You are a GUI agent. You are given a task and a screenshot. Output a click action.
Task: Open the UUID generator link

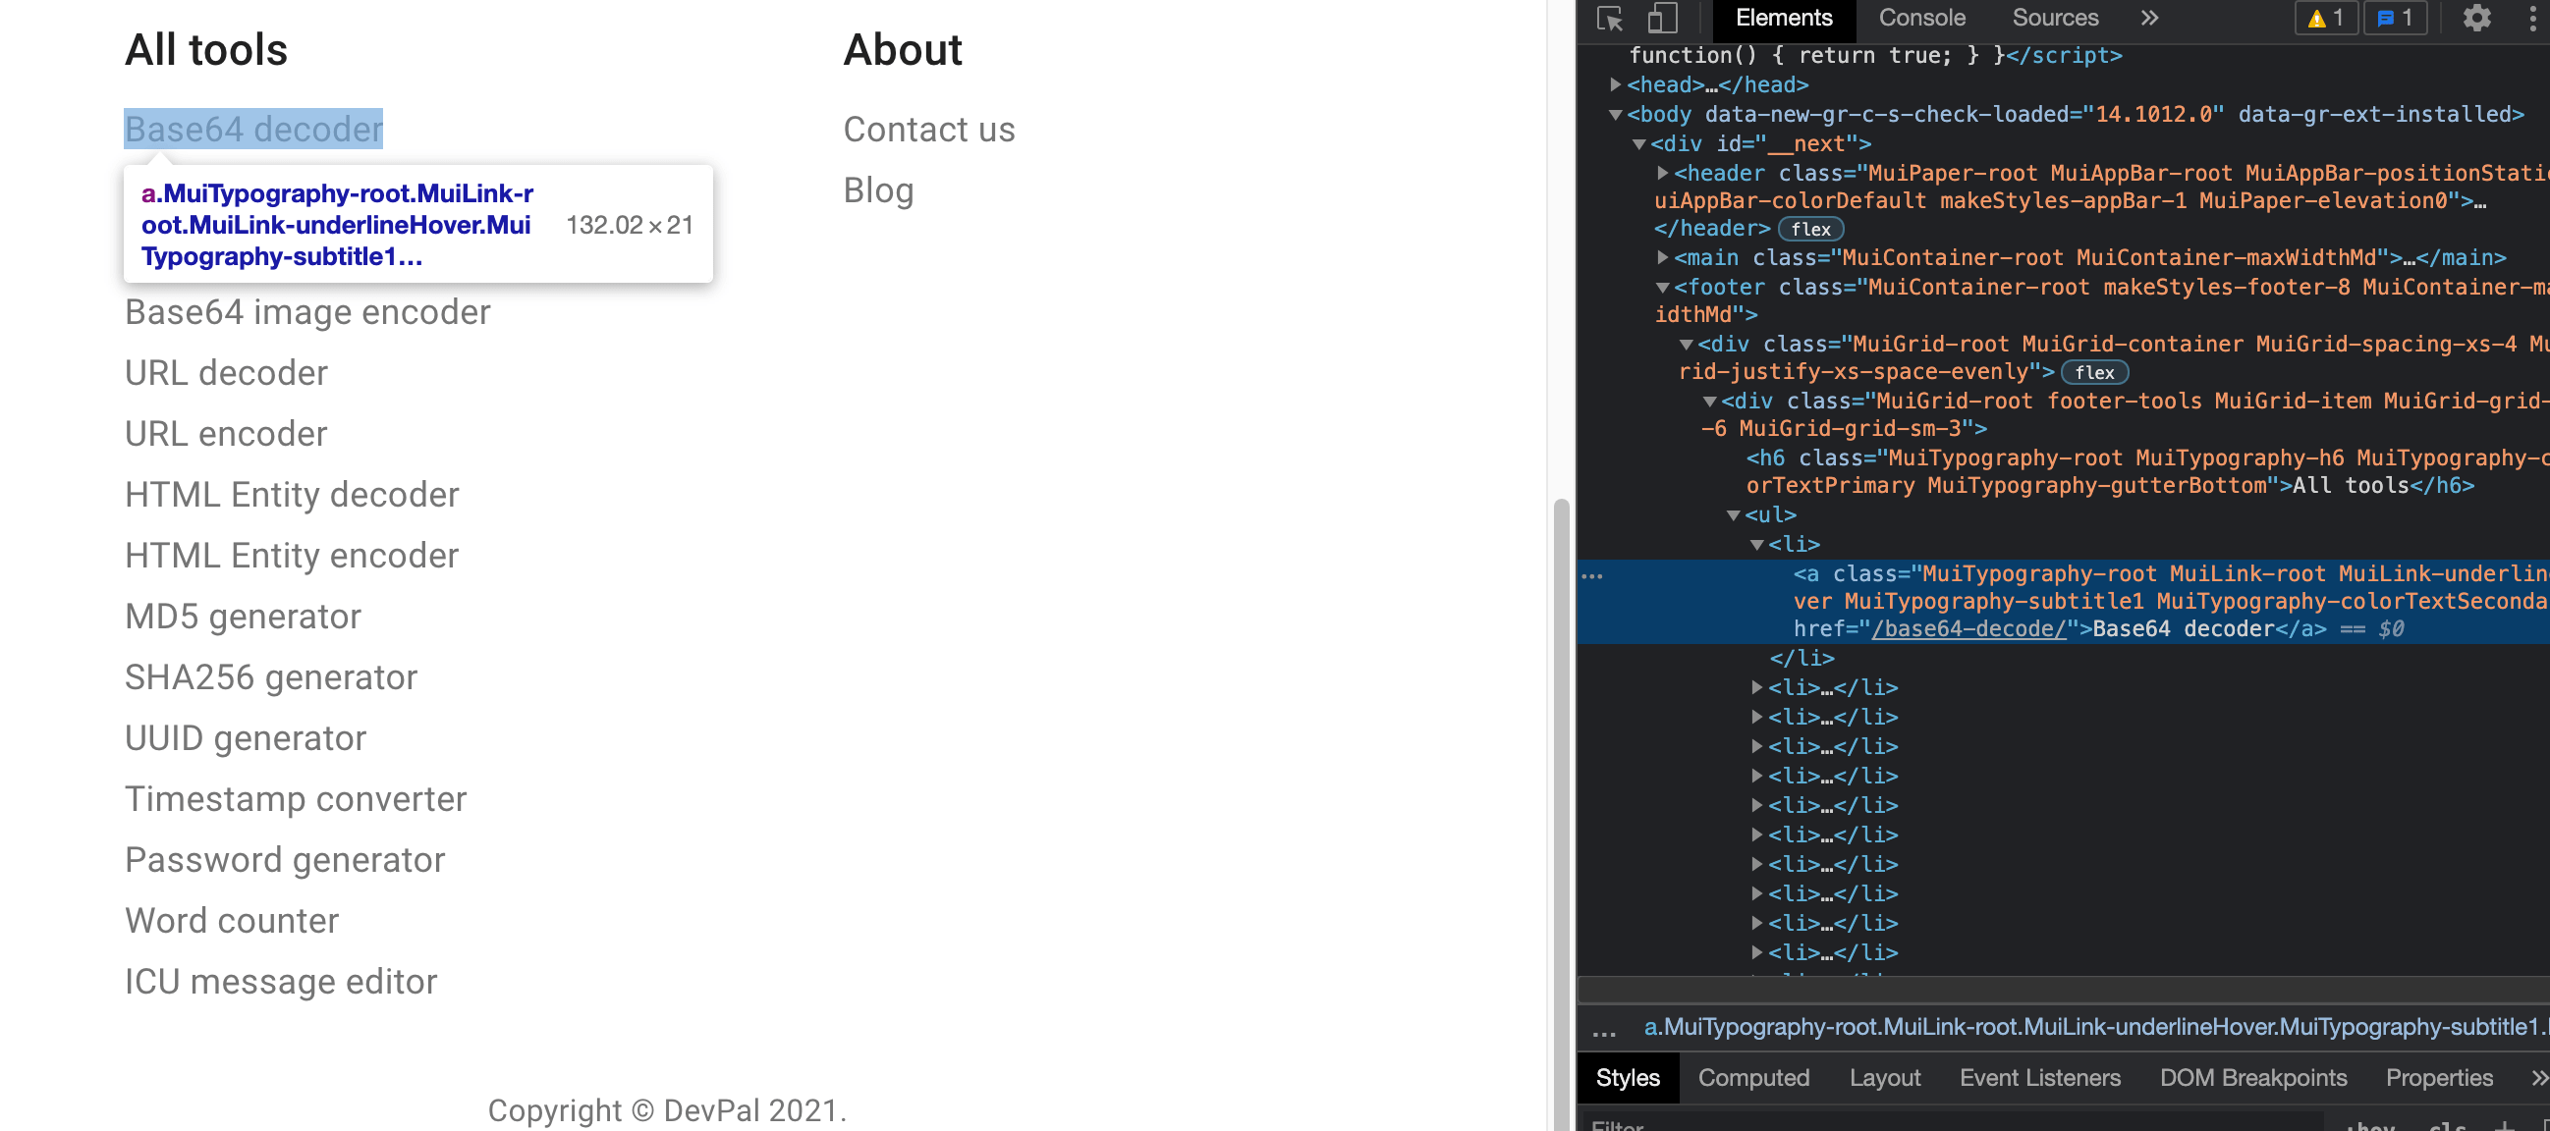click(x=246, y=738)
